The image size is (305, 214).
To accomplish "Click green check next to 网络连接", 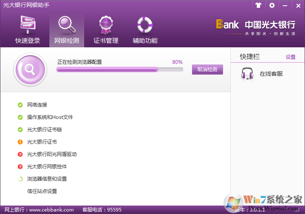I will tap(20, 105).
